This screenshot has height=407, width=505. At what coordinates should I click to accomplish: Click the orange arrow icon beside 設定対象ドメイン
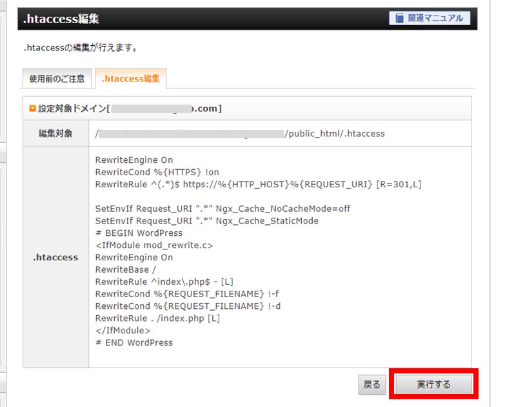[32, 108]
